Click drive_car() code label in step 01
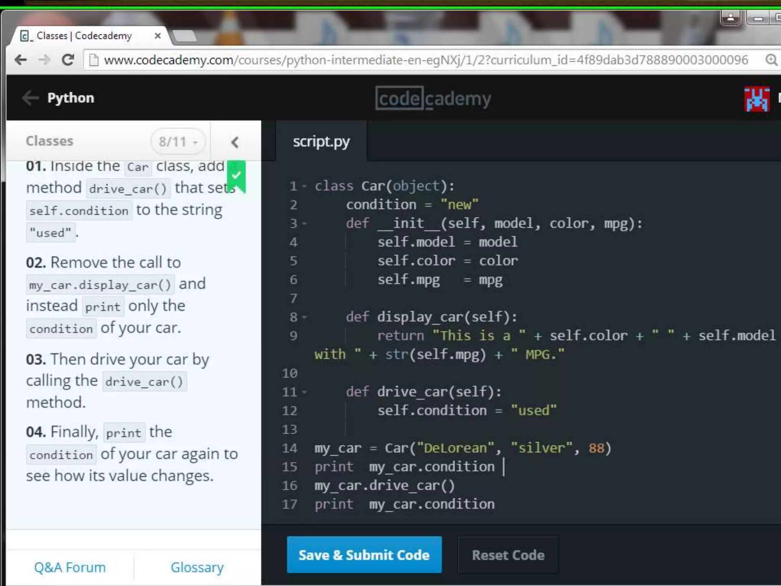 coord(128,189)
